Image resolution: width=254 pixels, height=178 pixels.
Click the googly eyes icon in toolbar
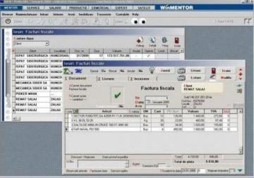(139, 21)
